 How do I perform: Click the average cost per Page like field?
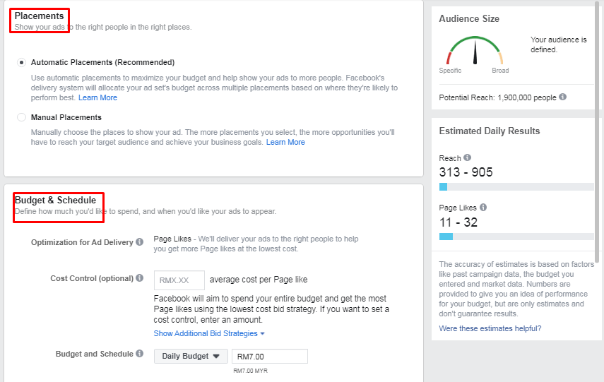(179, 280)
